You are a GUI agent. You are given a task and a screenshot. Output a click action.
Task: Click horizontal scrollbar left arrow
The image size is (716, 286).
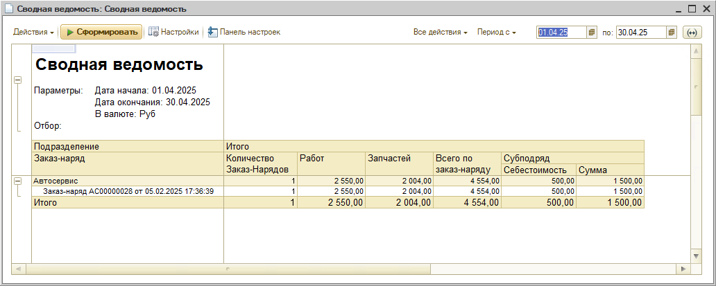click(x=18, y=268)
